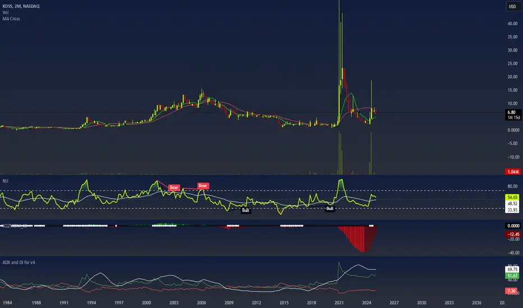The width and height of the screenshot is (523, 308).
Task: Click the KOSS, 2M, NASDAQ symbol title
Action: (x=21, y=6)
